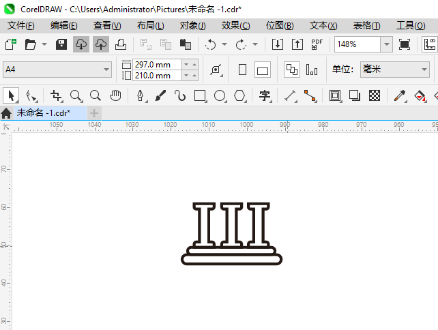Select the Text 字 tool
Image resolution: width=438 pixels, height=330 pixels.
click(265, 95)
